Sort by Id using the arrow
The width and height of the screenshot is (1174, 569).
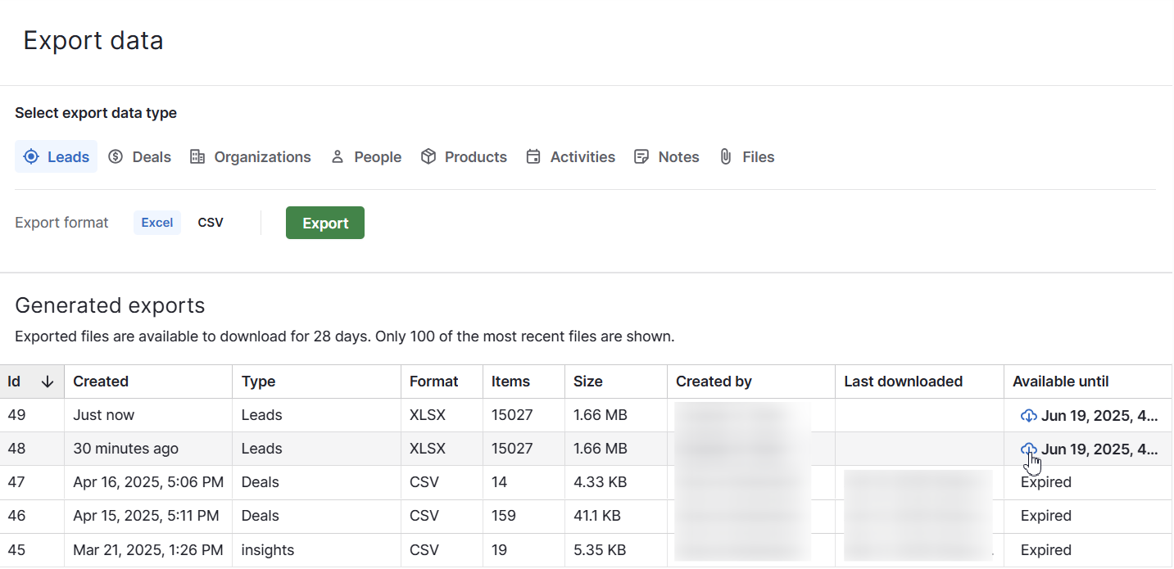[48, 382]
